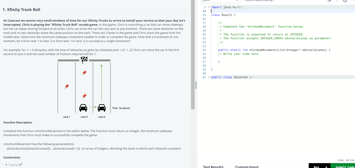Switch to the Custom Input tab
Image resolution: width=355 pixels, height=168 pixels.
pos(247,167)
